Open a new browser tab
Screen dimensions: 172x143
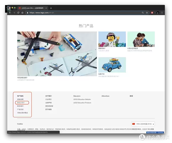point(51,8)
